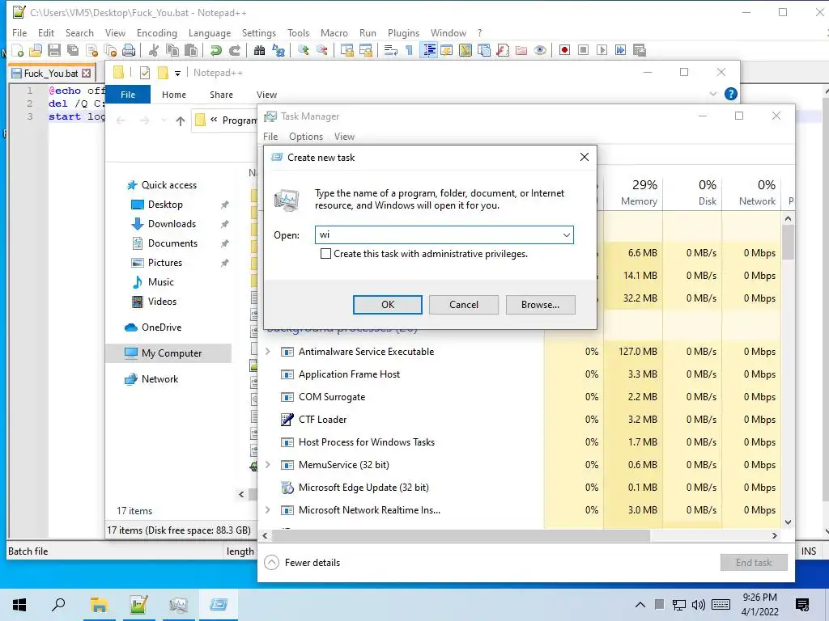Image resolution: width=829 pixels, height=621 pixels.
Task: Click the New file icon in Notepad++ toolbar
Action: coord(18,50)
